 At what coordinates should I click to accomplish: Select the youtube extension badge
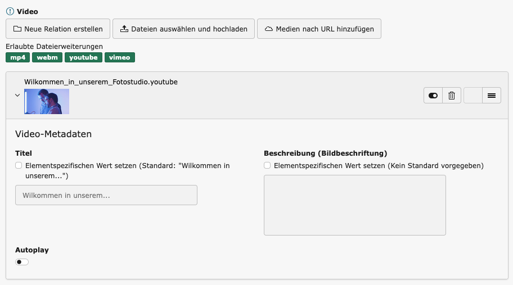(83, 57)
